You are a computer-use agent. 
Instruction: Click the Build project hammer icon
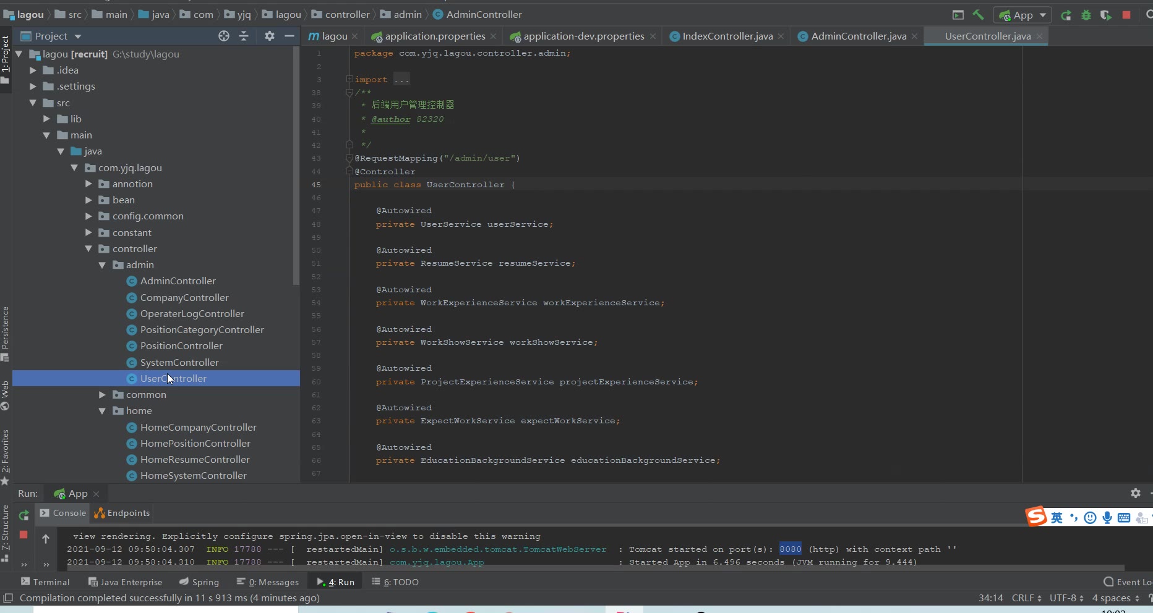pos(978,15)
